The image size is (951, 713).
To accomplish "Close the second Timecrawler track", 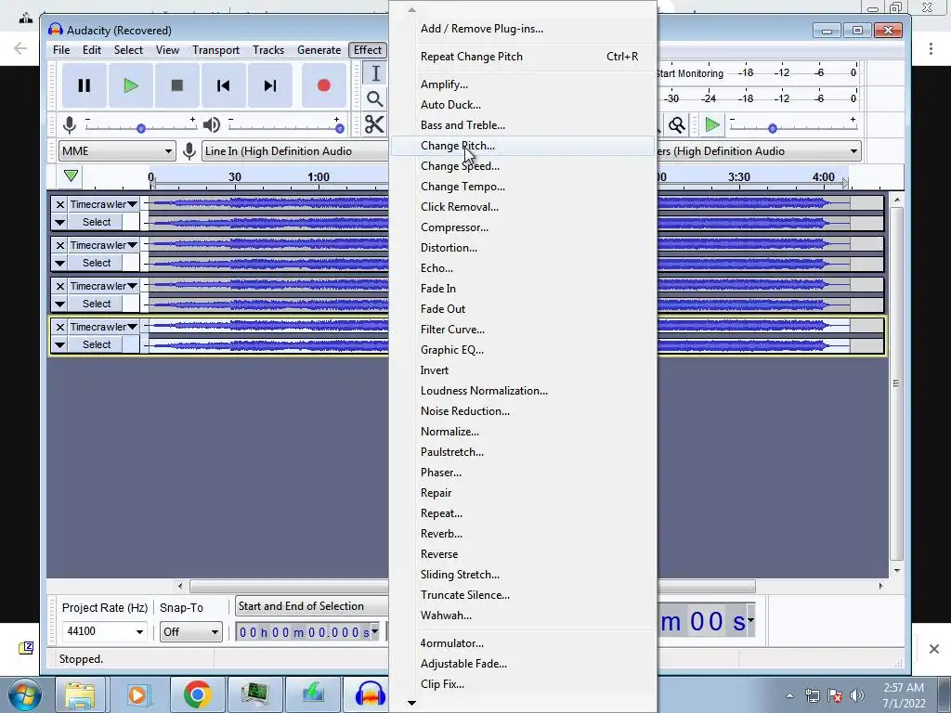I will pyautogui.click(x=60, y=245).
